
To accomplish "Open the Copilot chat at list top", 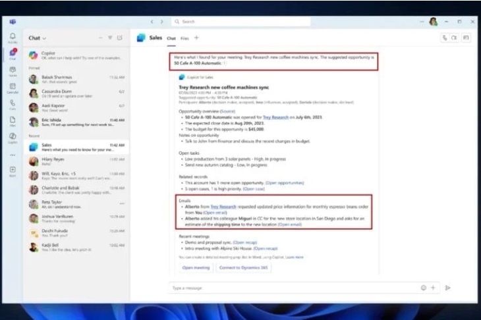I will click(76, 55).
